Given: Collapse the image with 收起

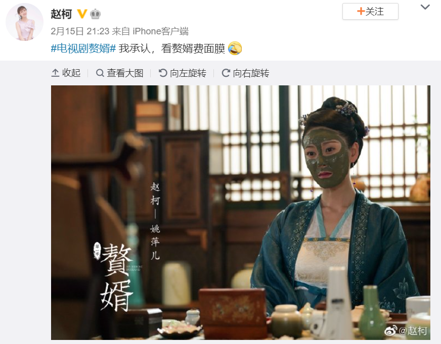Looking at the screenshot, I should (x=66, y=73).
